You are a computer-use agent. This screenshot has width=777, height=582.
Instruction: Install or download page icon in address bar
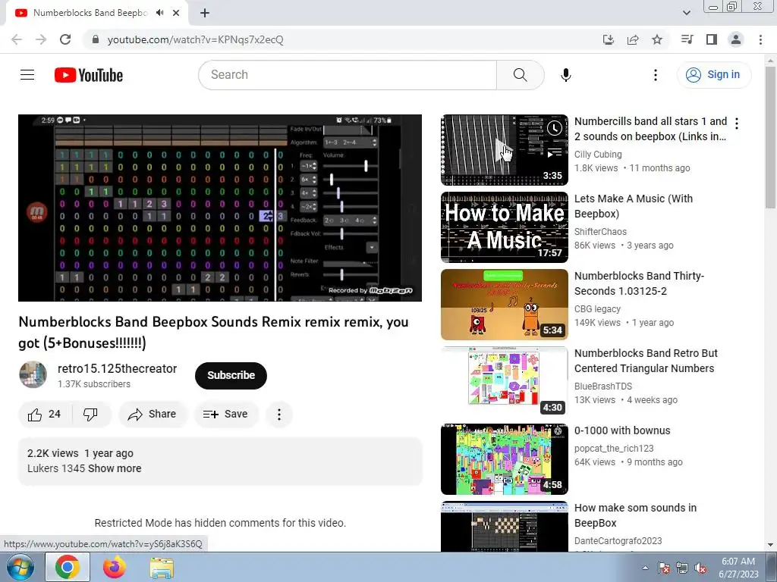pyautogui.click(x=609, y=39)
